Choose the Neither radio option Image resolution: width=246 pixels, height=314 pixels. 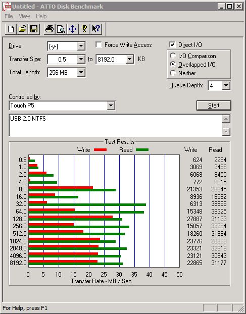(172, 73)
